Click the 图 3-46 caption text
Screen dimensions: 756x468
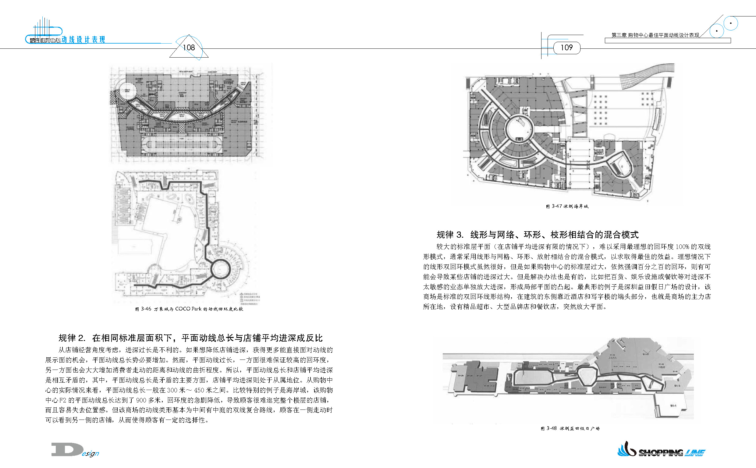(189, 309)
